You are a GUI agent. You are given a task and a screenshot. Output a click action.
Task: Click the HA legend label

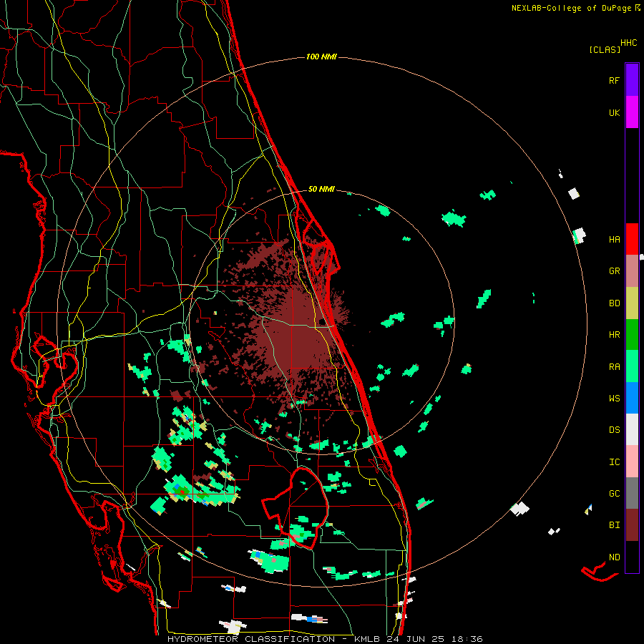[x=614, y=240]
